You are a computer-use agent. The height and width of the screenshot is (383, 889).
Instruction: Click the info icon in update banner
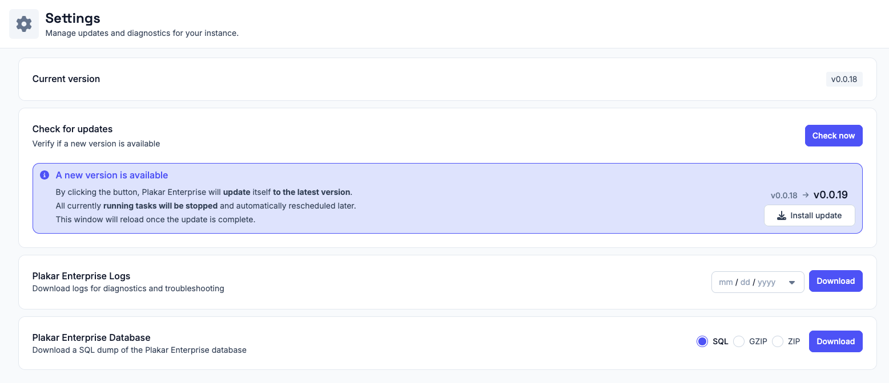tap(45, 176)
